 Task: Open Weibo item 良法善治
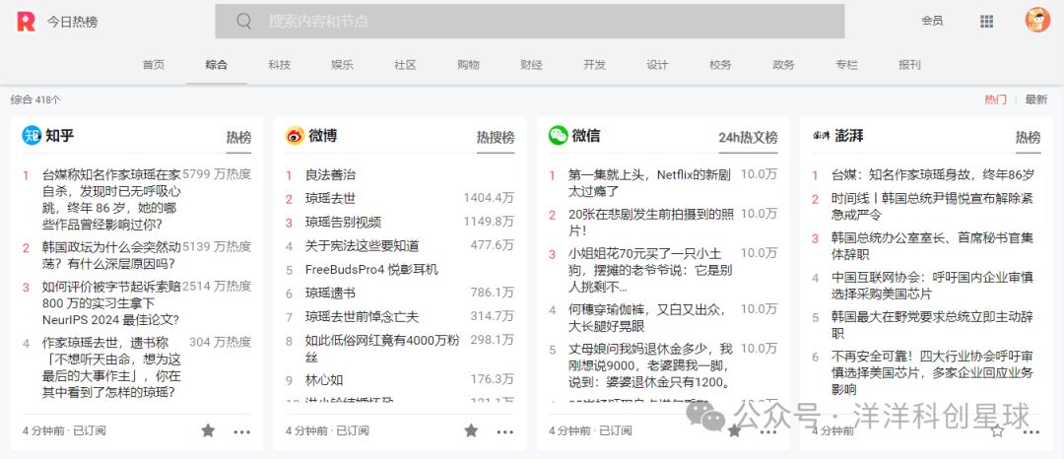pos(330,175)
